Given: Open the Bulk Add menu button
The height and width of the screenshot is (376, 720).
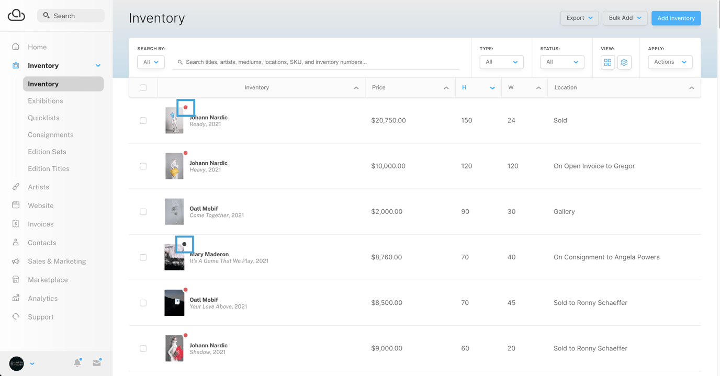Looking at the screenshot, I should (625, 17).
